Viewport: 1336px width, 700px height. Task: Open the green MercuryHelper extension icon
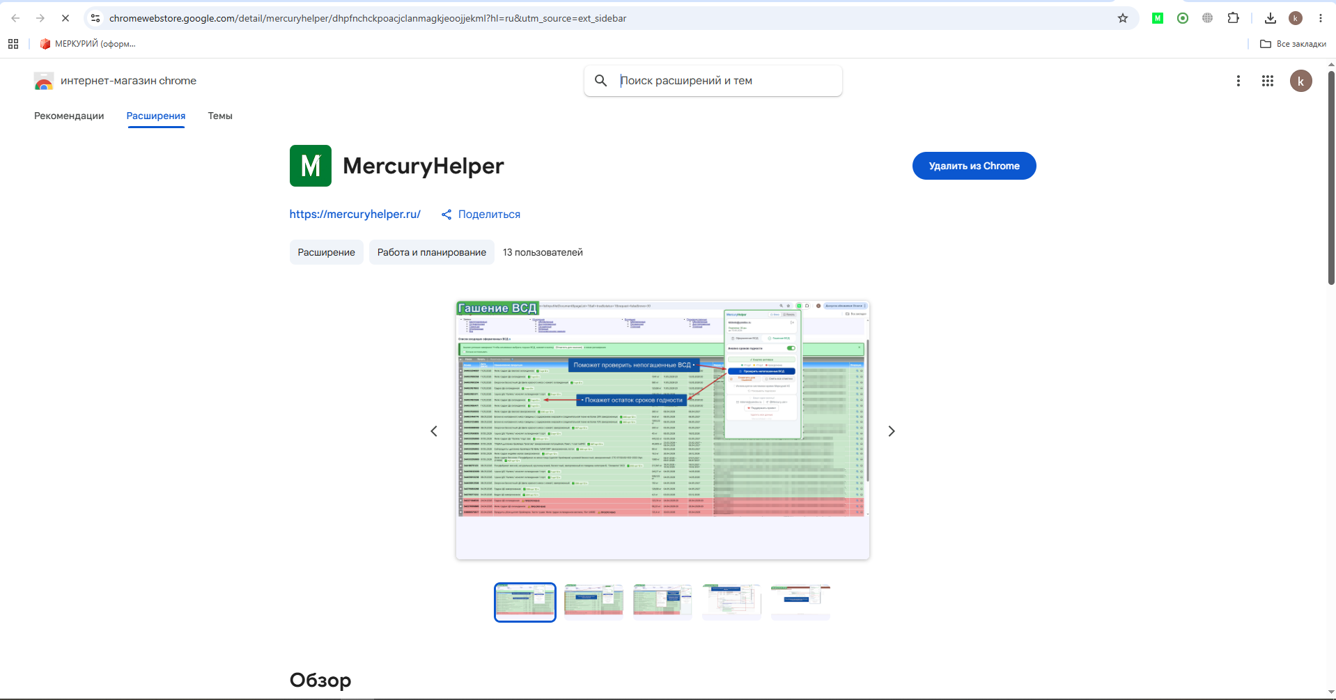pyautogui.click(x=1158, y=18)
